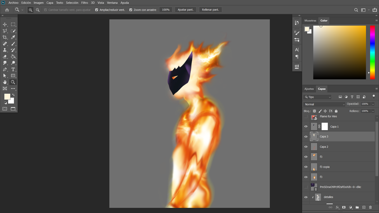Show the Flame for Hire layer
This screenshot has height=213, width=379.
(306, 117)
